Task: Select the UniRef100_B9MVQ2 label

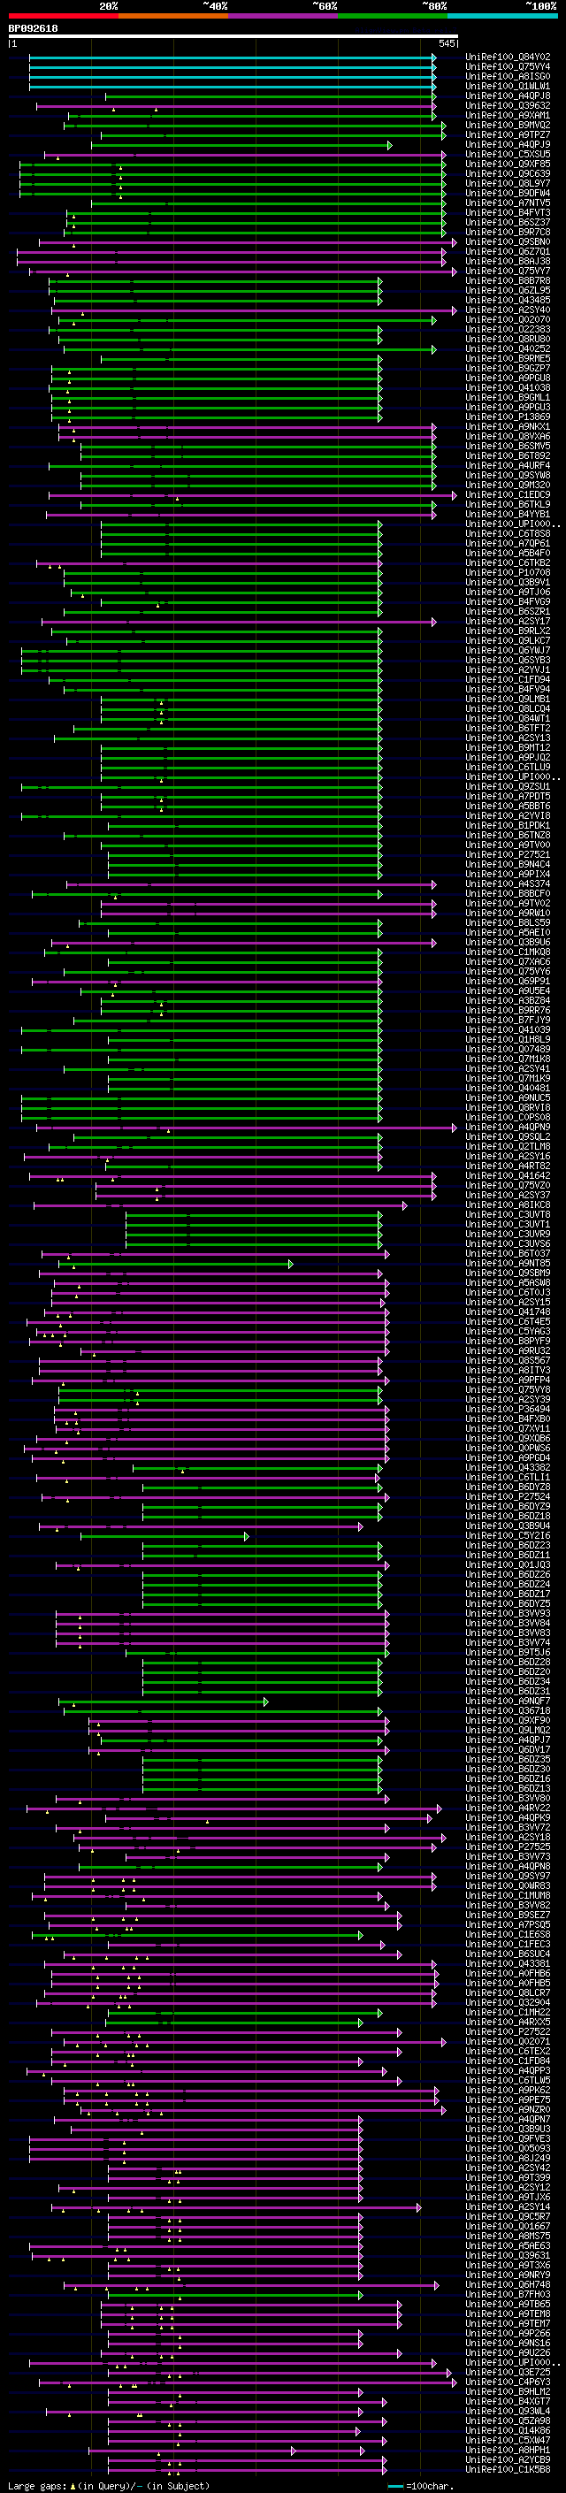Action: click(508, 125)
